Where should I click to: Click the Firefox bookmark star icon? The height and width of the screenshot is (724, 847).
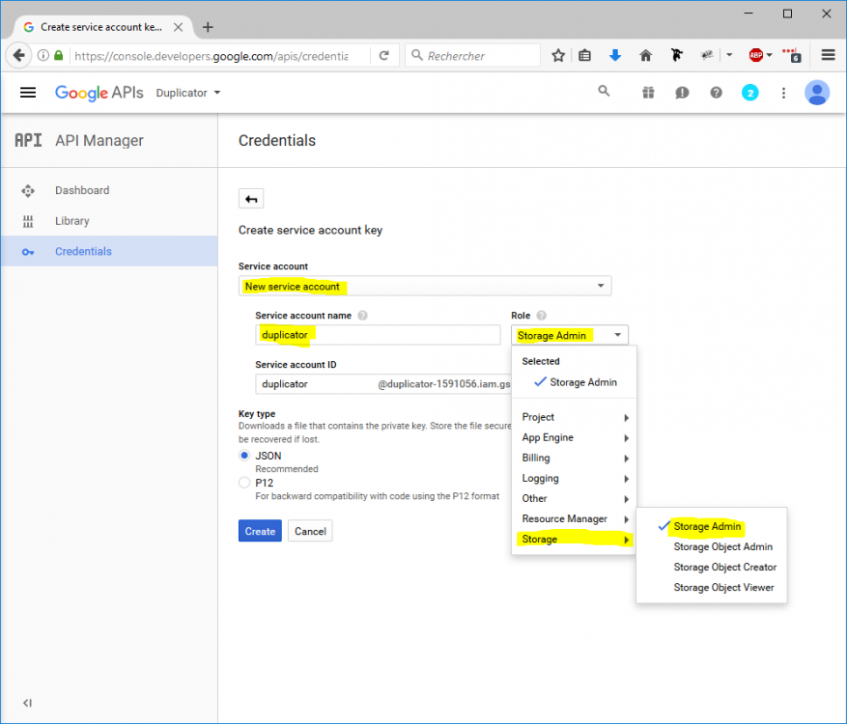point(558,56)
